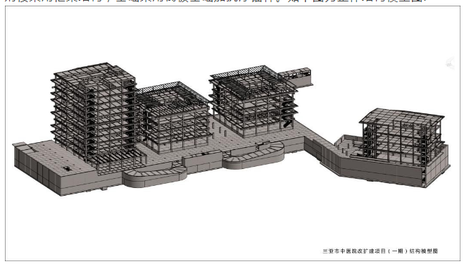Click the structural model caption text
This screenshot has width=464, height=264.
pyautogui.click(x=380, y=251)
